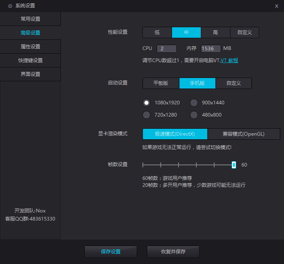Screen dimensions: 284x264
Task: Click the 开发团队:Nox text
Action: click(30, 211)
